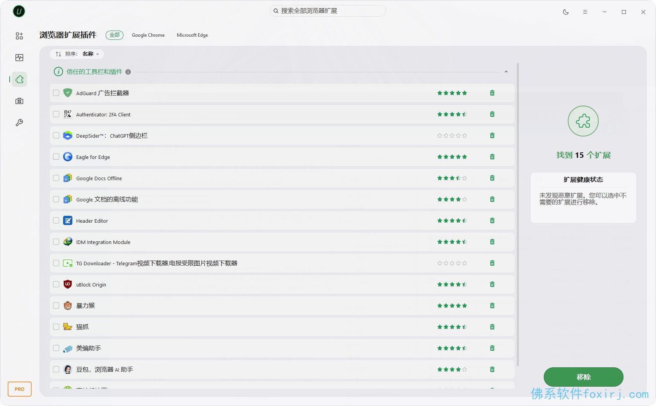Delete AdGuard 广告拦截器 with trash icon

pyautogui.click(x=492, y=93)
